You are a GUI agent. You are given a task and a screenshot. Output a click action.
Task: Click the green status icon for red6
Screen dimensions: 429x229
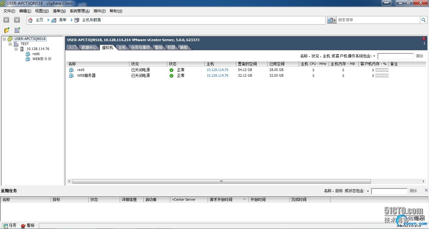point(171,70)
